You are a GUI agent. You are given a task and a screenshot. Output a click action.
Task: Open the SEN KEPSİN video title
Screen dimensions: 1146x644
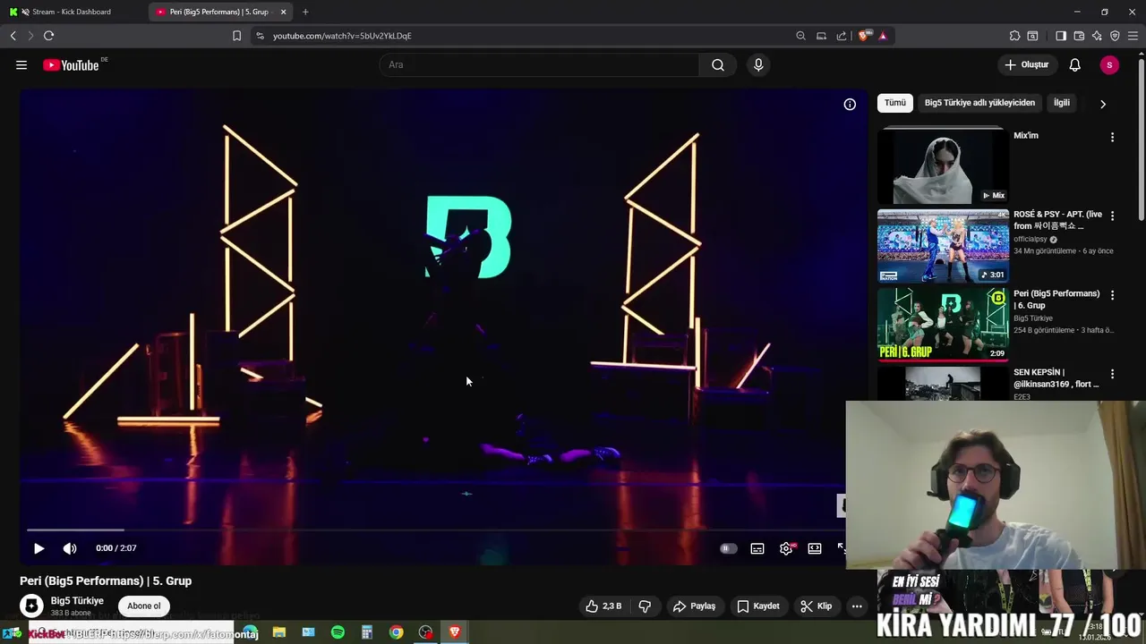click(x=1056, y=378)
